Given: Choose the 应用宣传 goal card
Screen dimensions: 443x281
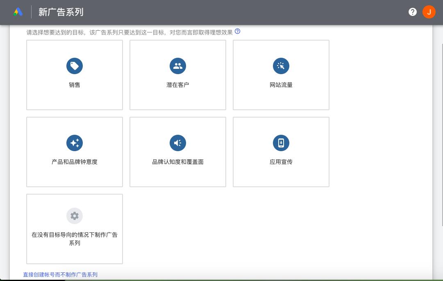Looking at the screenshot, I should click(x=281, y=152).
